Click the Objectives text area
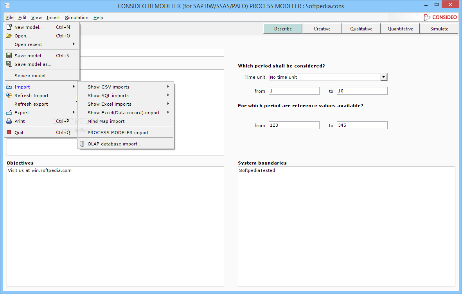The image size is (462, 294). [x=115, y=227]
